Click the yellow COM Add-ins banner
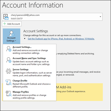This screenshot has width=111, height=111. pyautogui.click(x=80, y=92)
